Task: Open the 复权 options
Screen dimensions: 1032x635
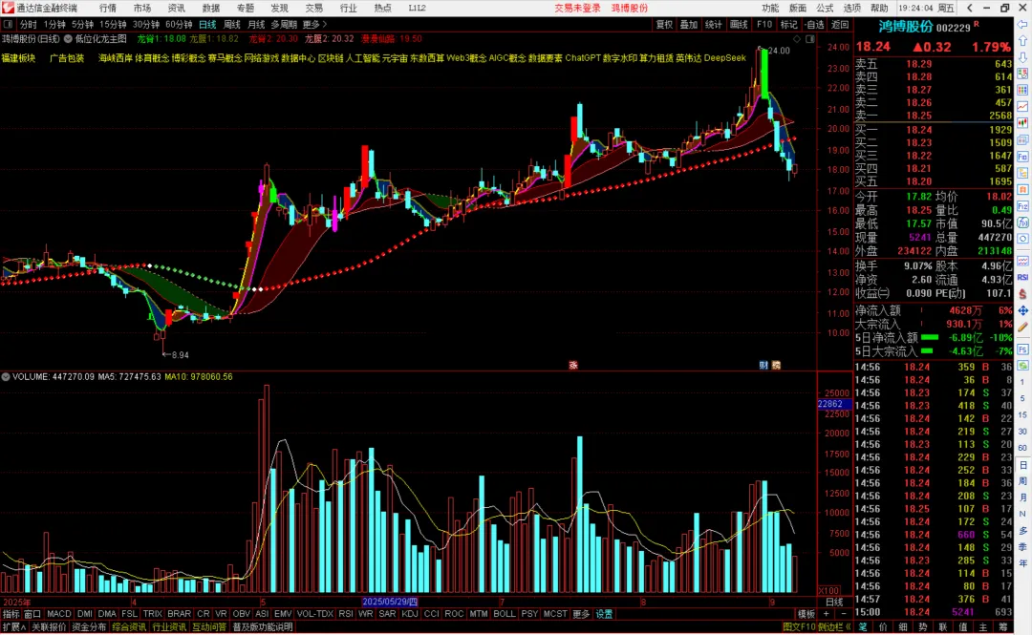Action: tap(665, 24)
